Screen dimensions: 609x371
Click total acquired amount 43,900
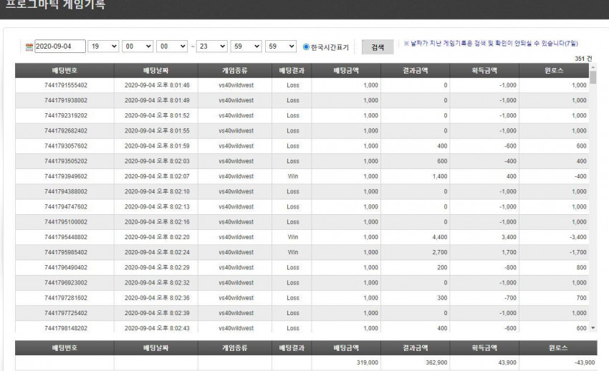coord(507,362)
